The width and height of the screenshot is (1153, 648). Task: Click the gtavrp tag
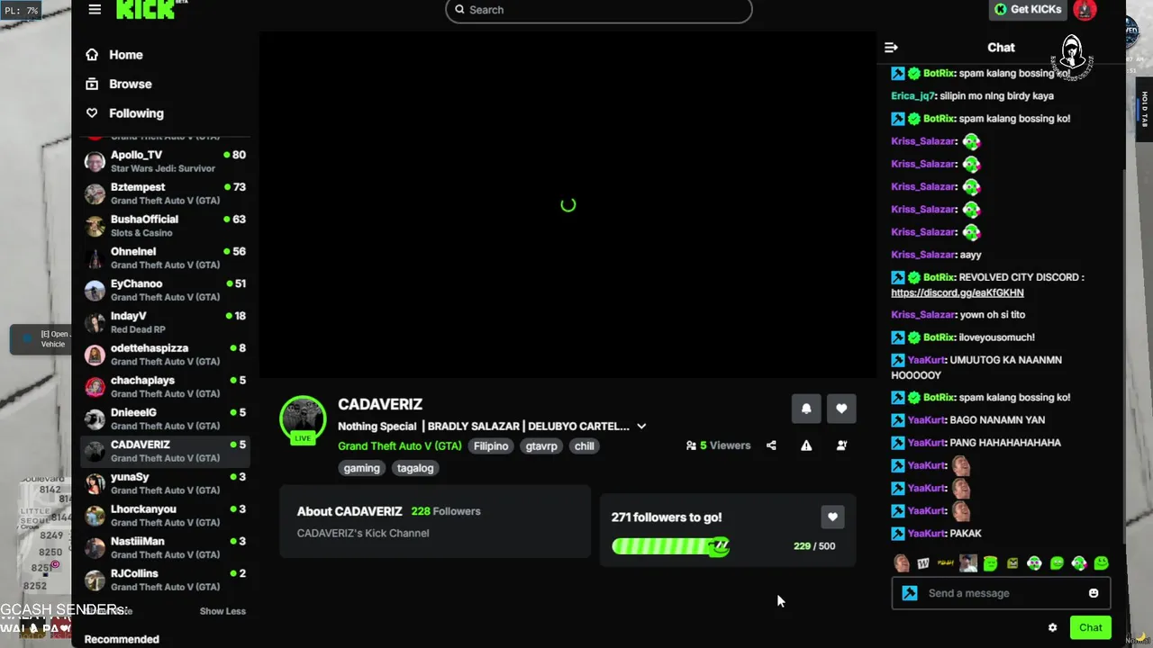541,446
